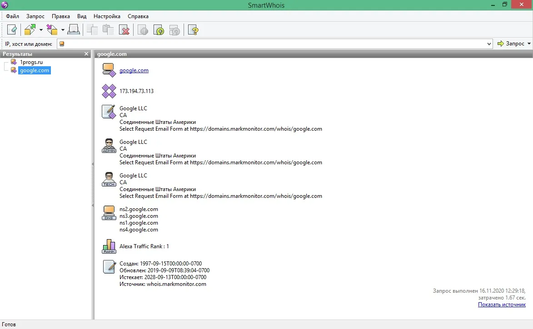Restore down the SmartWhois window

pos(505,5)
